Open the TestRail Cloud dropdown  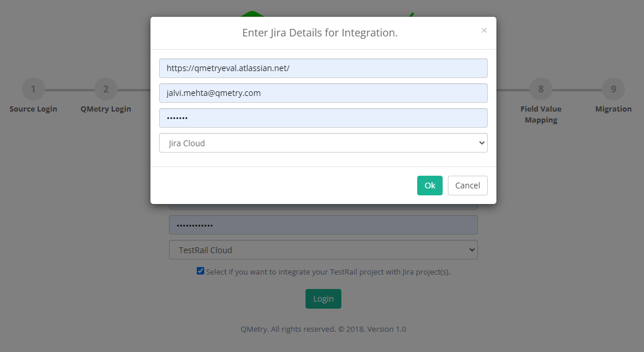click(323, 250)
